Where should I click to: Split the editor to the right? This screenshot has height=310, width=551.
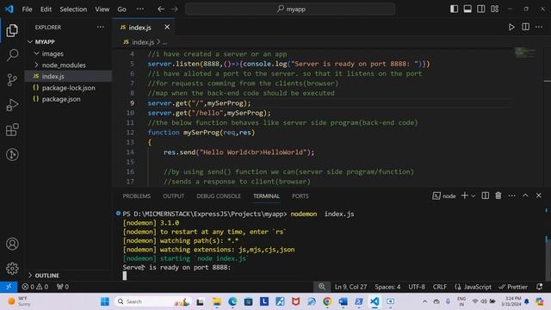coord(525,27)
